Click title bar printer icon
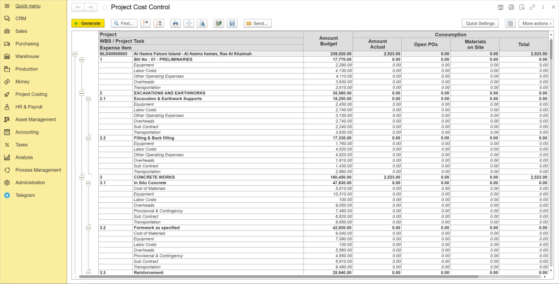The height and width of the screenshot is (284, 559). point(511,7)
